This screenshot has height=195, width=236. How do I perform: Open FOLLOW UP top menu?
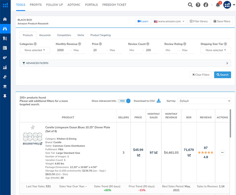click(55, 5)
